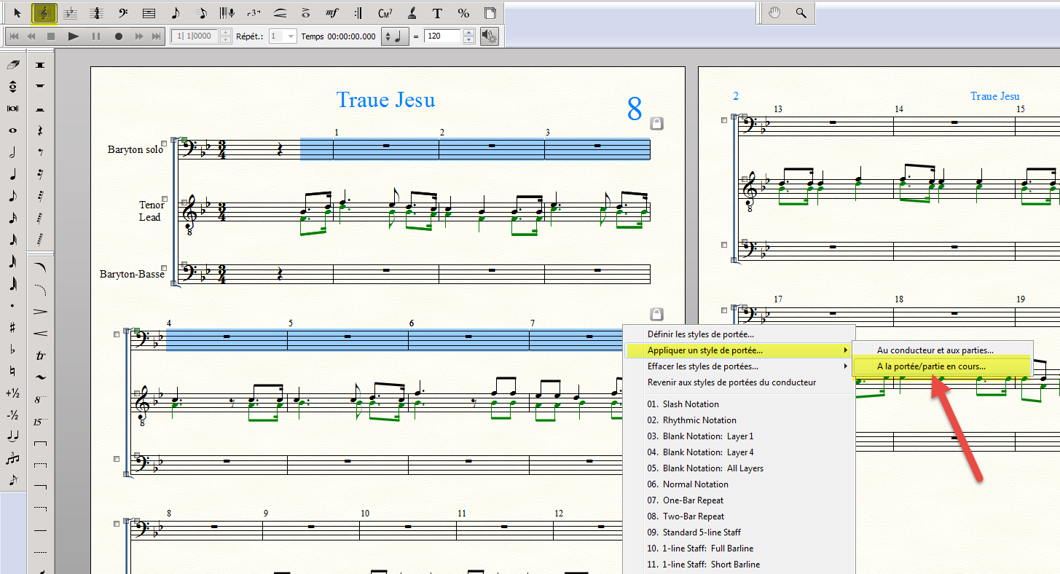The width and height of the screenshot is (1060, 574).
Task: Choose the bass clef Clef tool
Action: 123,12
